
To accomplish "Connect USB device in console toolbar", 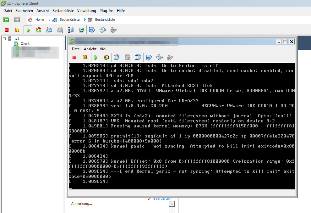I will tap(170, 58).
